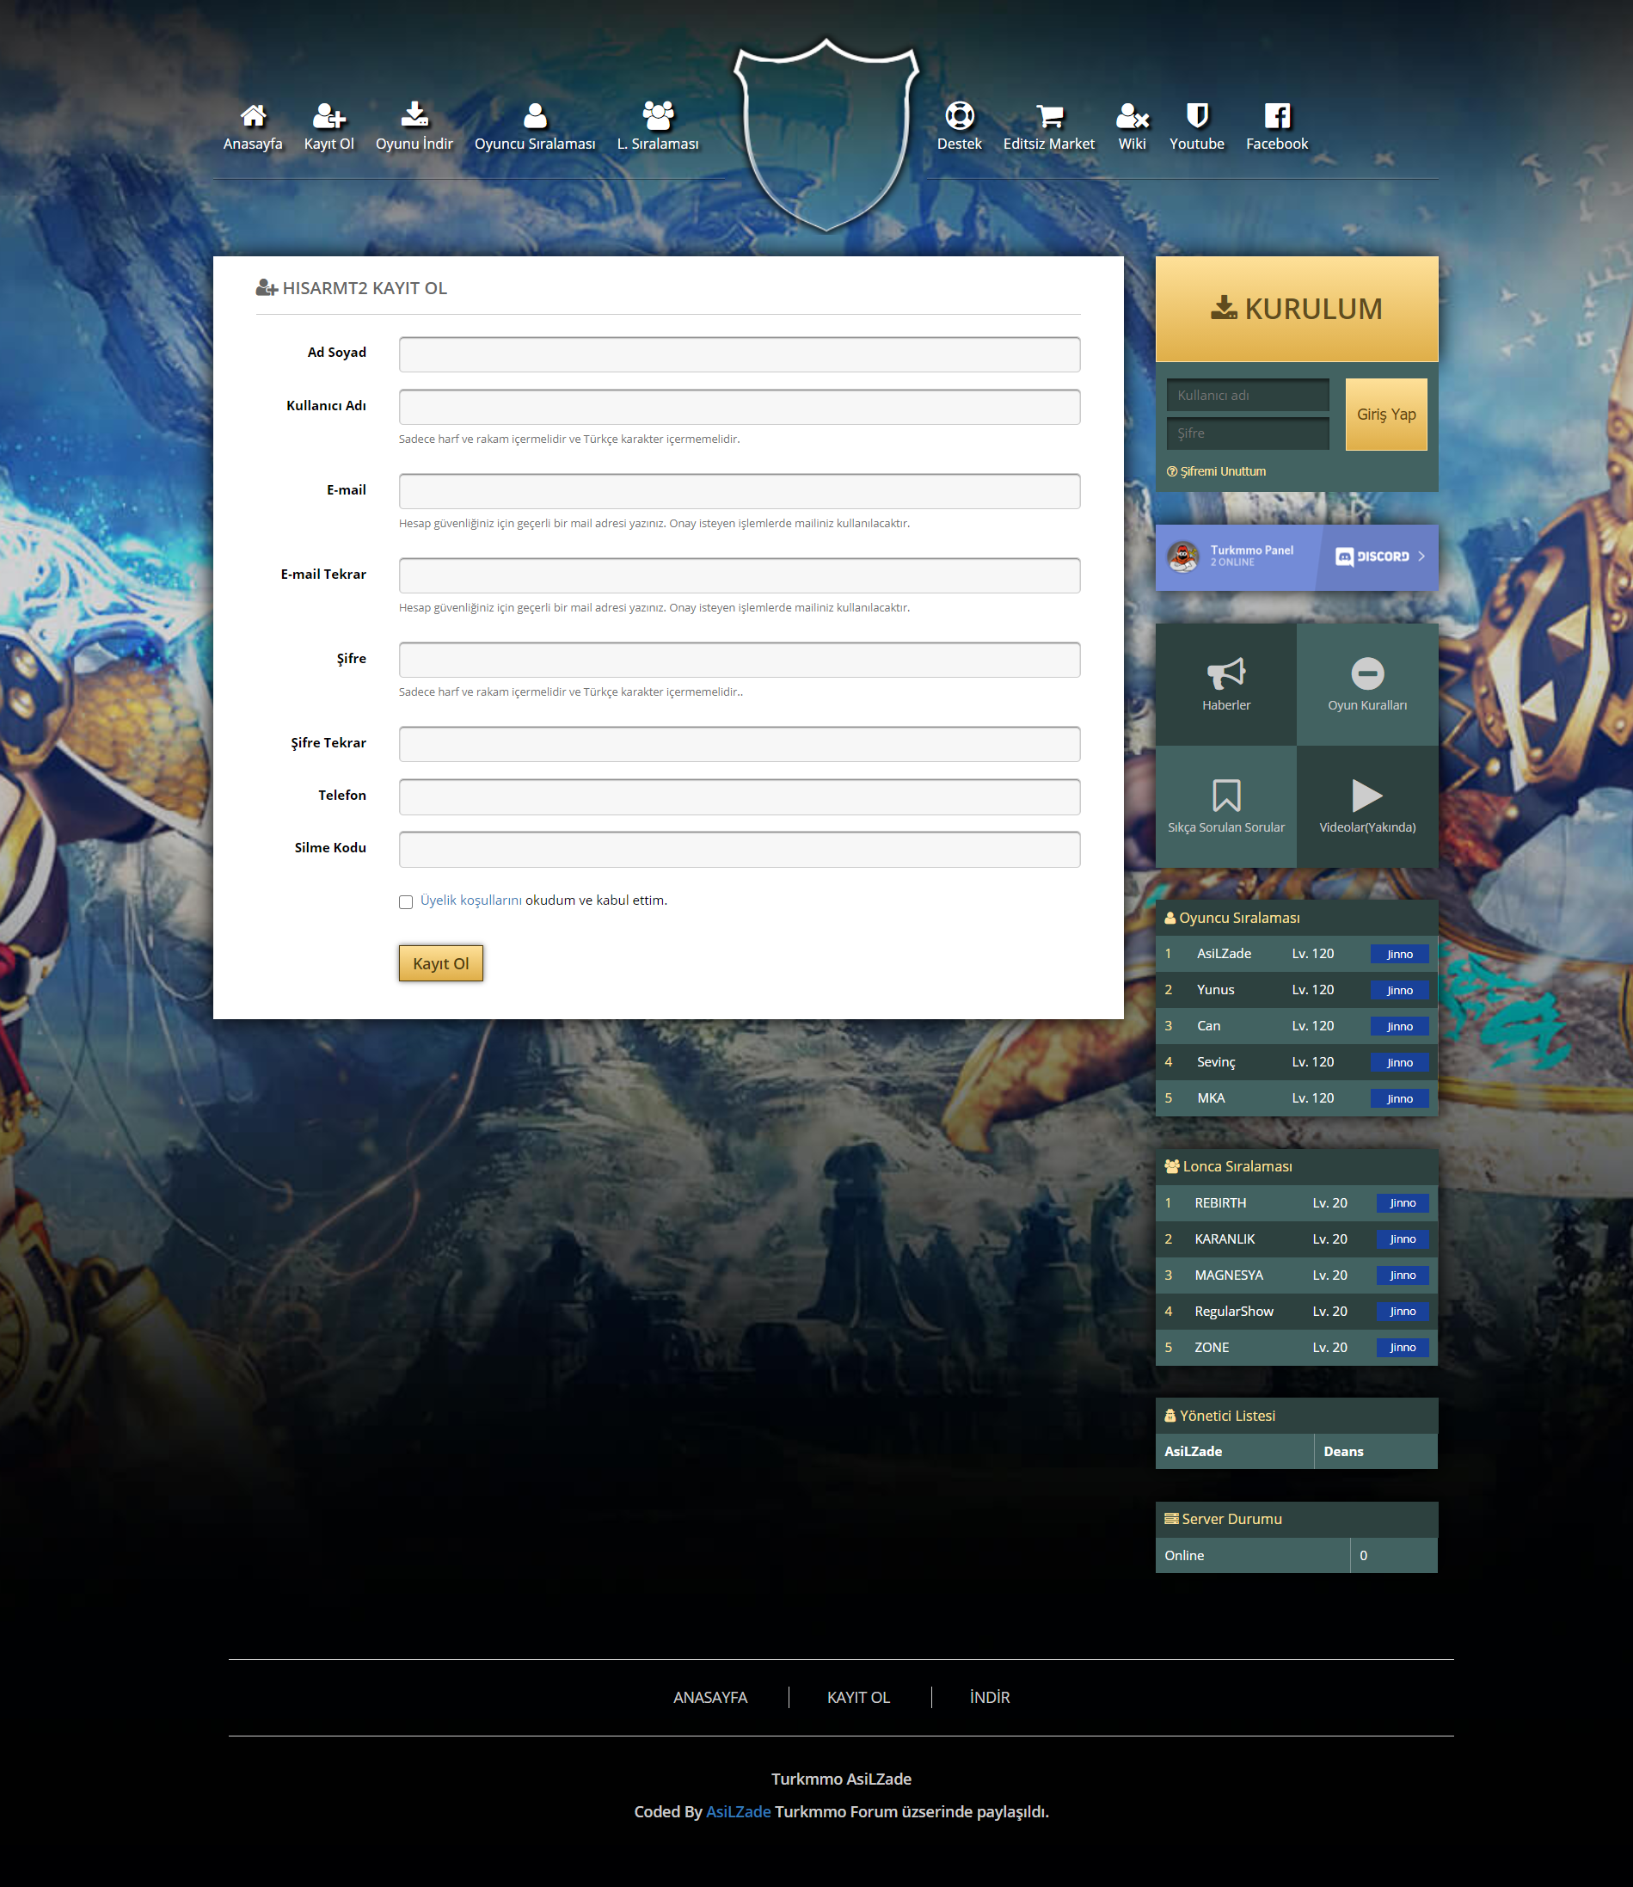Click the Destek lifebuoy icon
This screenshot has height=1887, width=1633.
point(960,116)
